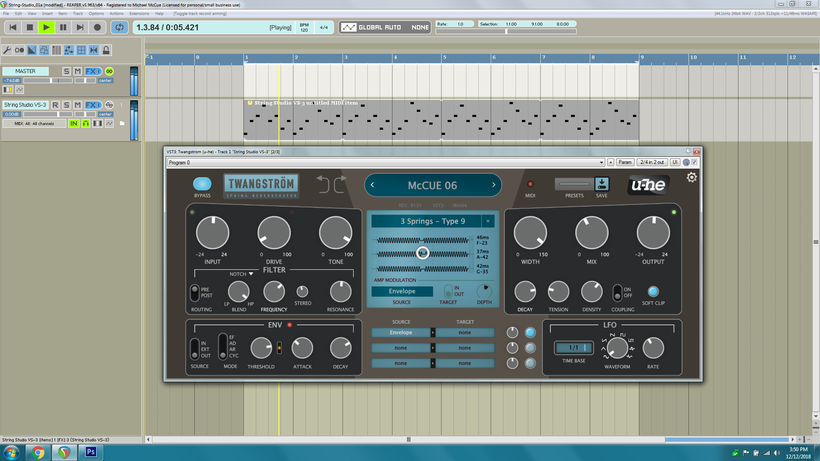
Task: Toggle the SOFT CLIP button
Action: [x=653, y=292]
